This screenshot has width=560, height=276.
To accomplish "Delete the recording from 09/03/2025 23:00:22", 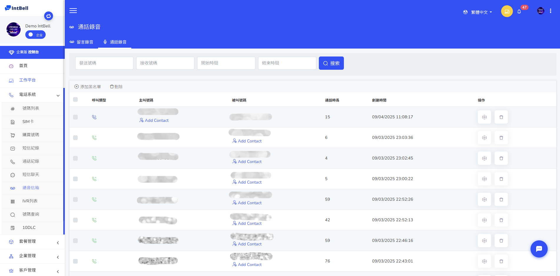I will point(501,179).
